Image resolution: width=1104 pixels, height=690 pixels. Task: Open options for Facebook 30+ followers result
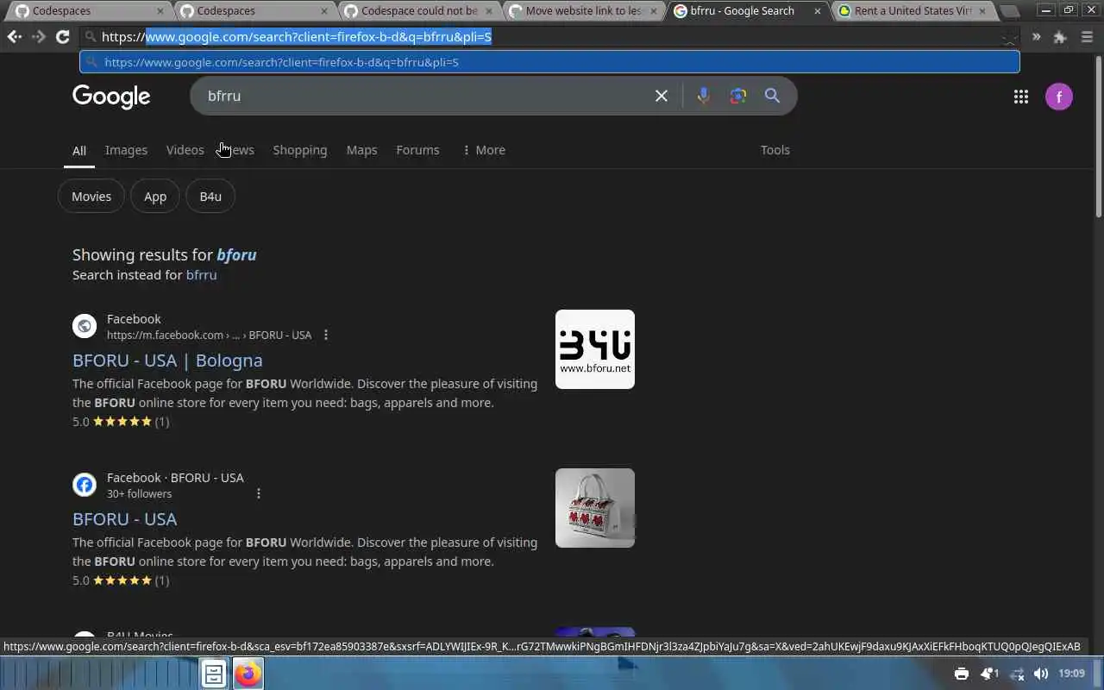click(x=259, y=493)
